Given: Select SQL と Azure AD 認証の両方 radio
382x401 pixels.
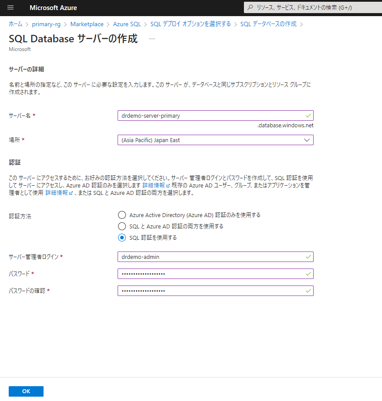Looking at the screenshot, I should pyautogui.click(x=122, y=226).
